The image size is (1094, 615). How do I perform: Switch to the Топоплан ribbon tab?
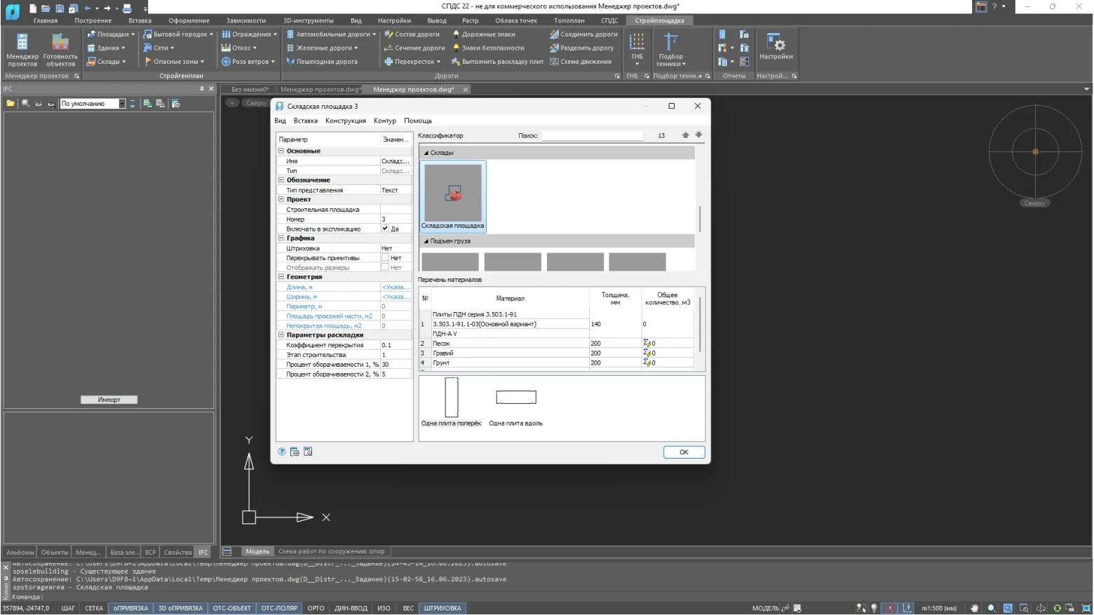click(569, 20)
